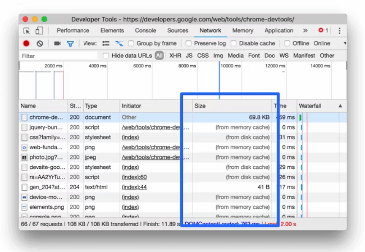The height and width of the screenshot is (252, 365).
Task: Check the Hide data URLs checkbox
Action: 106,56
